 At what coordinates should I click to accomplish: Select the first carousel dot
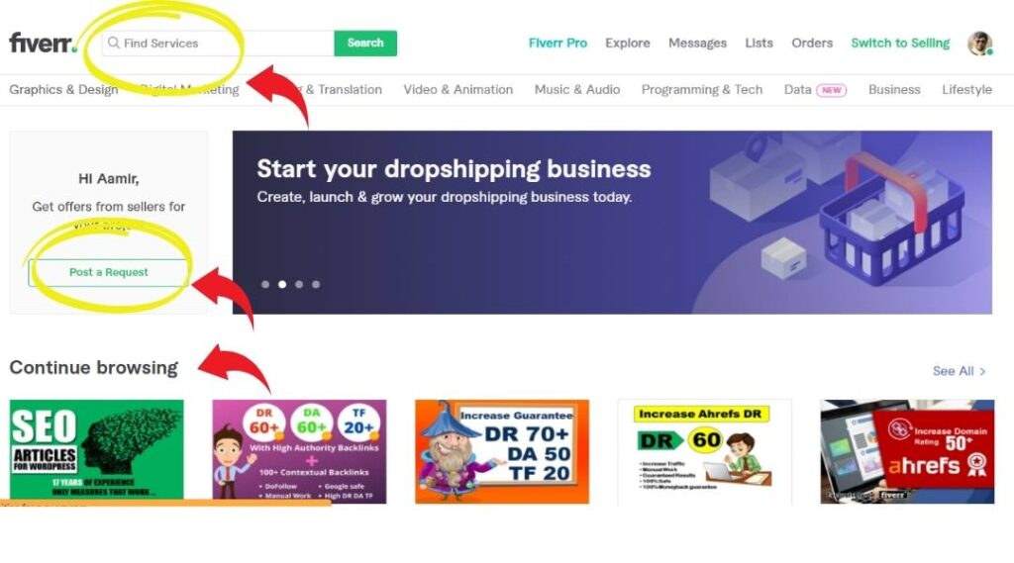click(x=265, y=284)
